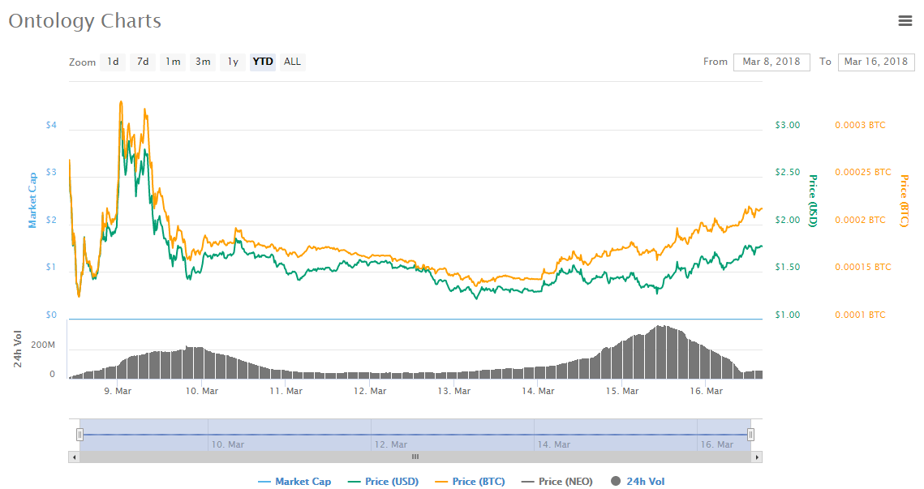Image resolution: width=924 pixels, height=489 pixels.
Task: Select the 3m zoom range
Action: point(202,62)
